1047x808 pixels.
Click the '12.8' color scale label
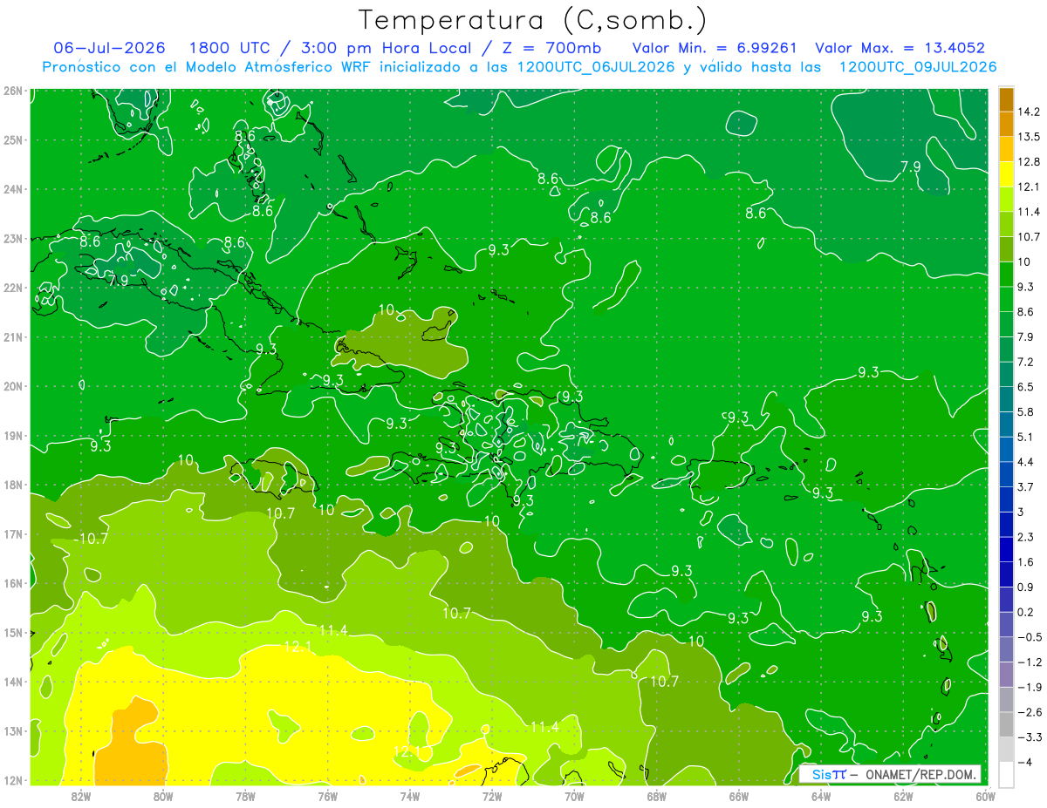click(x=1030, y=161)
